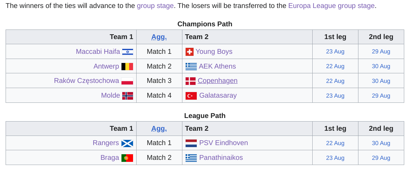
Task: Click the Turkey flag before Galatasaray
Action: pyautogui.click(x=191, y=96)
